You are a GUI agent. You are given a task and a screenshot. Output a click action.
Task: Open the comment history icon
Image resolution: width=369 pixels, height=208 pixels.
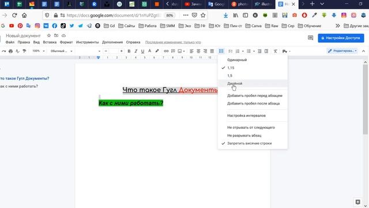310,38
